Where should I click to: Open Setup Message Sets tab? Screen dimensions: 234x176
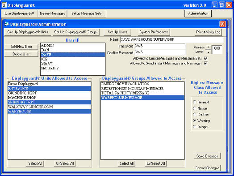coord(87,13)
